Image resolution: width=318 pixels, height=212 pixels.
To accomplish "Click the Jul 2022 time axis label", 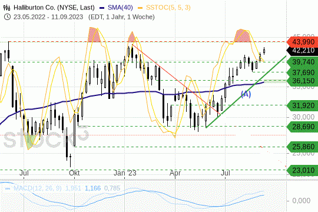I will [x=24, y=173].
